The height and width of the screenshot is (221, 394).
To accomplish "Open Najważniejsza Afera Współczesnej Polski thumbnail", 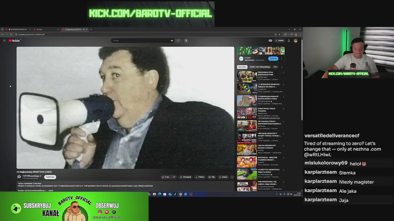I will [247, 76].
